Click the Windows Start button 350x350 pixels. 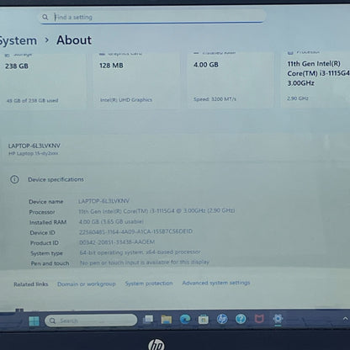point(34,321)
